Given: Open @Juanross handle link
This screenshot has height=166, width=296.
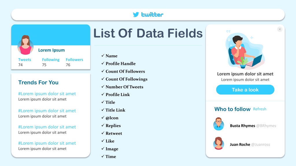Looking at the screenshot, I should (x=260, y=145).
